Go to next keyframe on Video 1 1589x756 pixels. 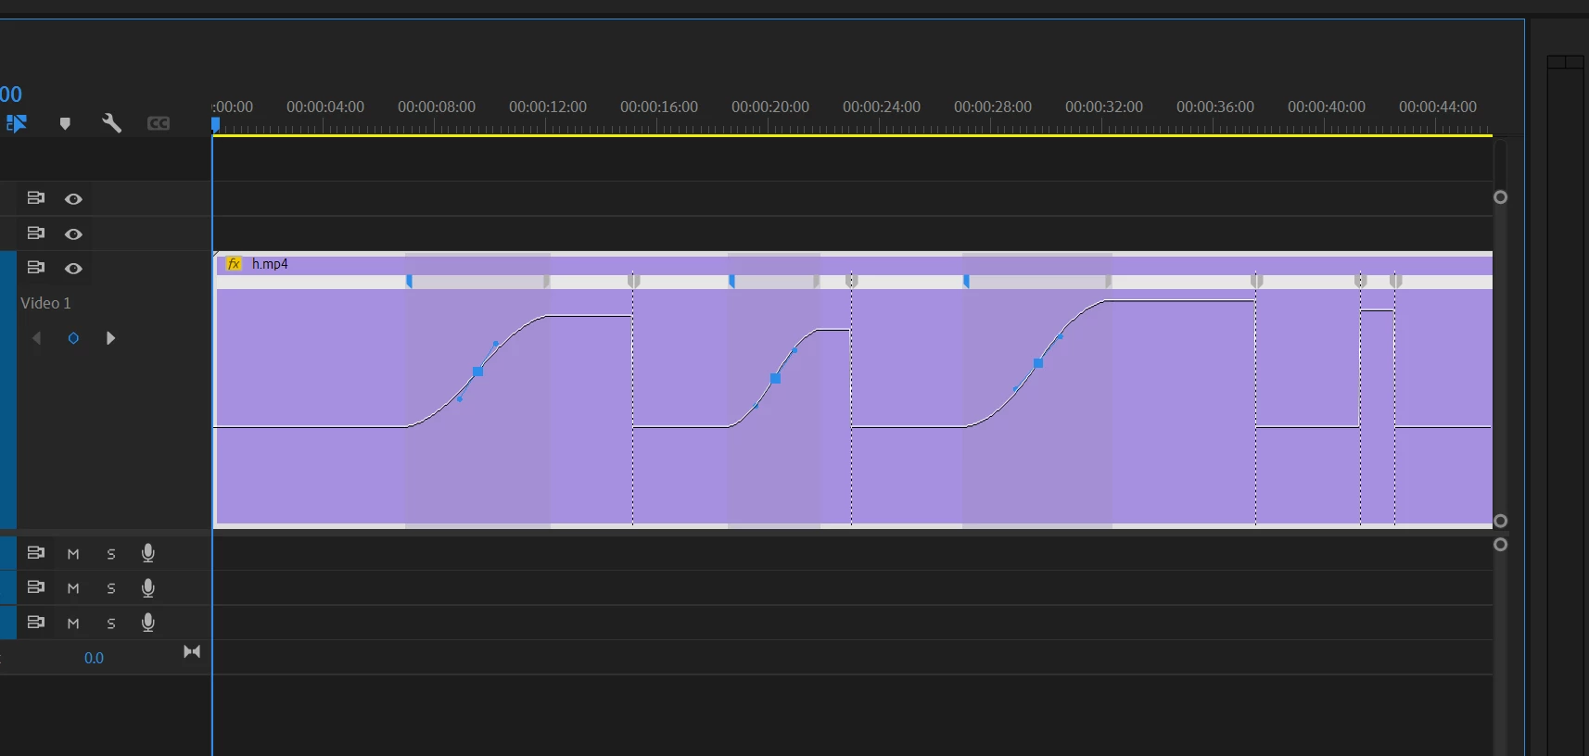(110, 338)
